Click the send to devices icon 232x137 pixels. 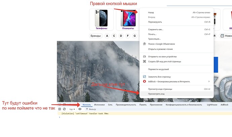144,57
